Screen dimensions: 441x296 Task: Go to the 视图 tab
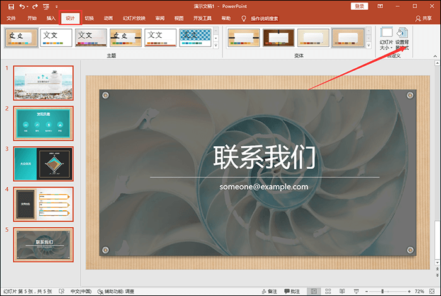tap(179, 18)
